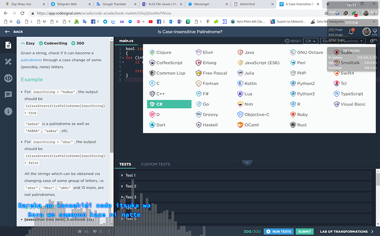
Task: Select the highlighted C# menu entry
Action: [169, 104]
